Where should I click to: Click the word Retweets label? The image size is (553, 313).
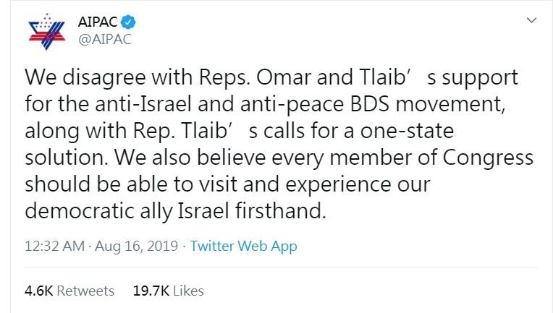point(85,291)
